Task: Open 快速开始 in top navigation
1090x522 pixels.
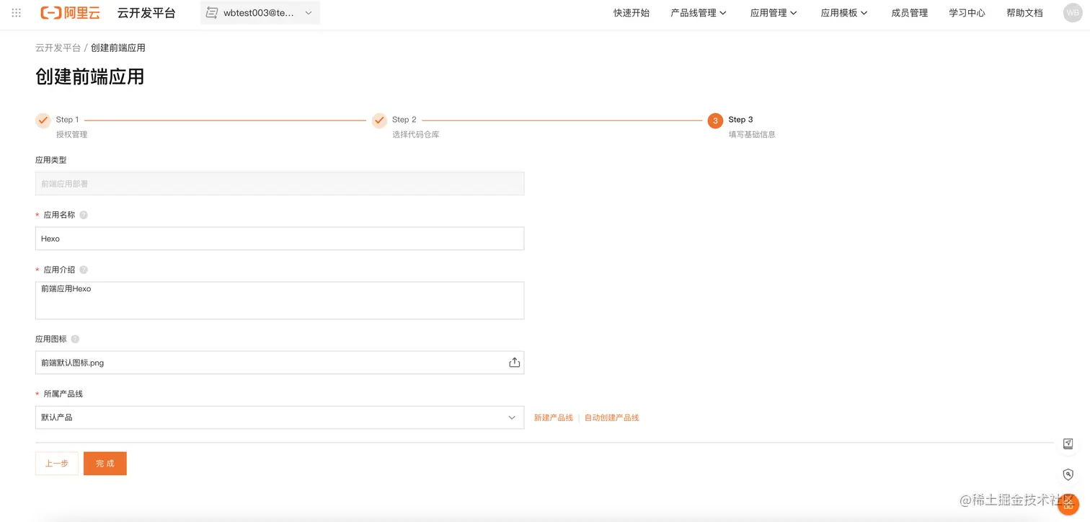Action: click(632, 13)
